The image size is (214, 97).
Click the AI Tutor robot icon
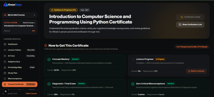[x=5, y=56]
